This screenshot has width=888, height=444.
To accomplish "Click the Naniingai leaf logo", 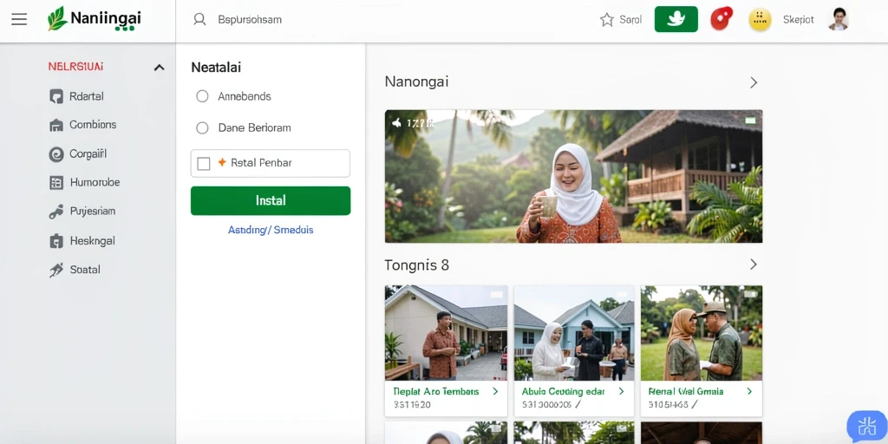I will pyautogui.click(x=57, y=19).
